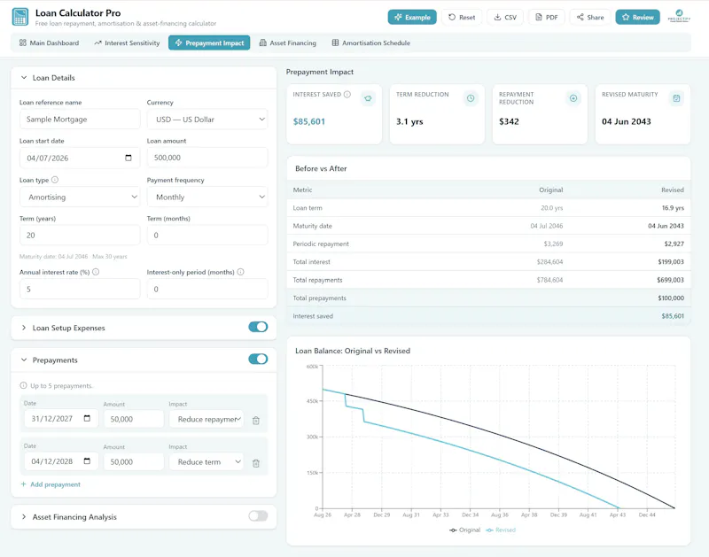Expand the Asset Financing Analysis section
The width and height of the screenshot is (709, 557).
click(24, 517)
